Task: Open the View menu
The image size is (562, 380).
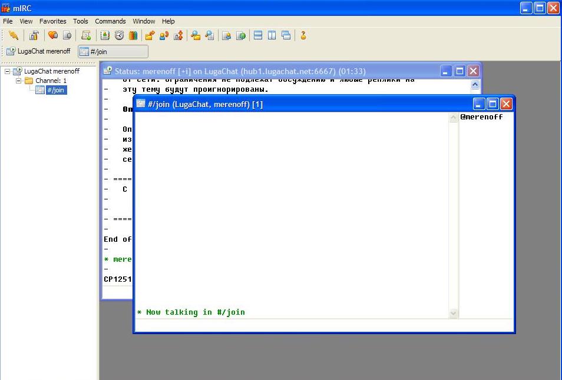Action: pyautogui.click(x=26, y=21)
